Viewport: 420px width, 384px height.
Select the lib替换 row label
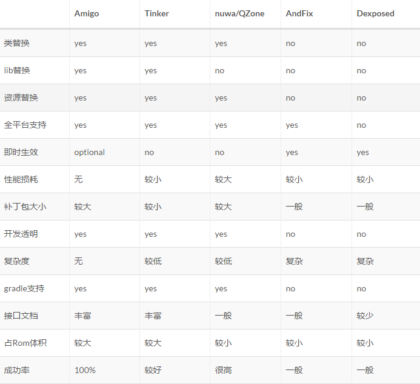click(x=17, y=70)
